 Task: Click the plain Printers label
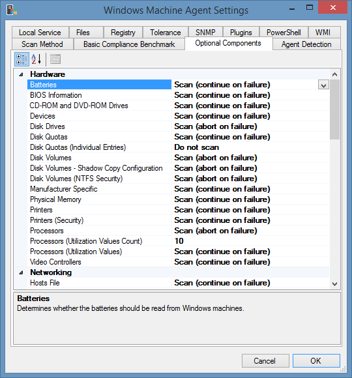[41, 210]
